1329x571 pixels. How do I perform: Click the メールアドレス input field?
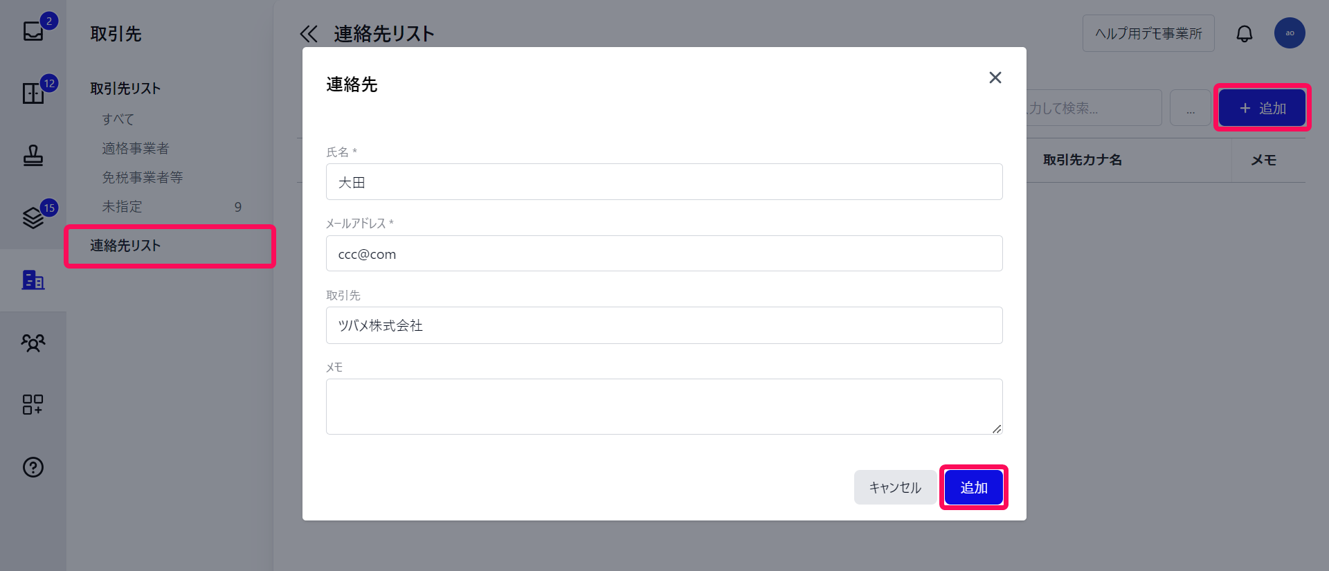(x=664, y=254)
